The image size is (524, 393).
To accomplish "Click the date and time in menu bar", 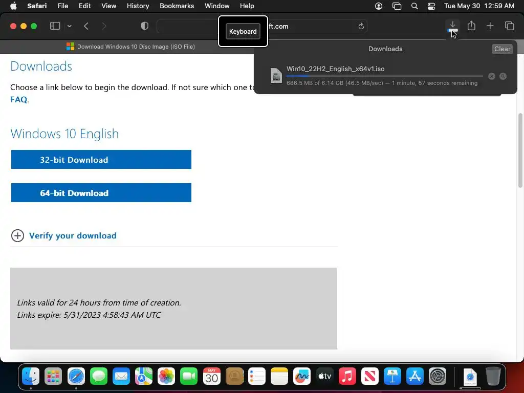I will [x=479, y=6].
